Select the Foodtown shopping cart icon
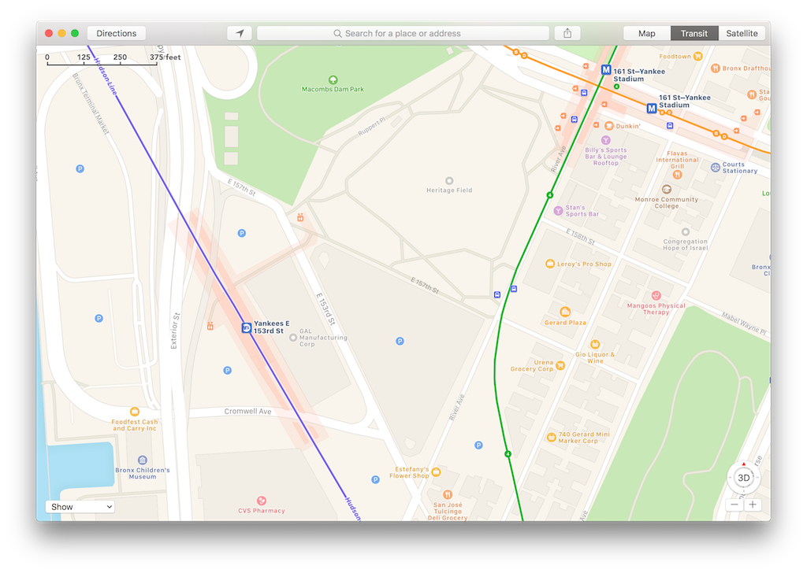Screen dimensions: 807x573 698,56
